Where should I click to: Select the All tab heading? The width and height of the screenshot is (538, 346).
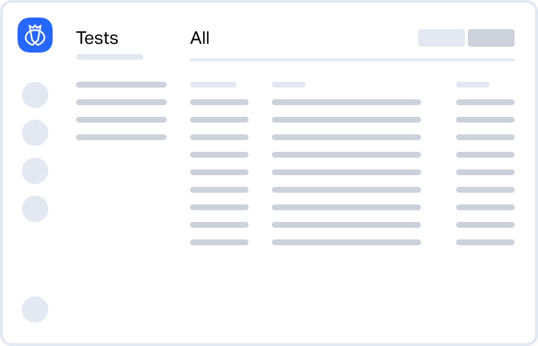200,38
